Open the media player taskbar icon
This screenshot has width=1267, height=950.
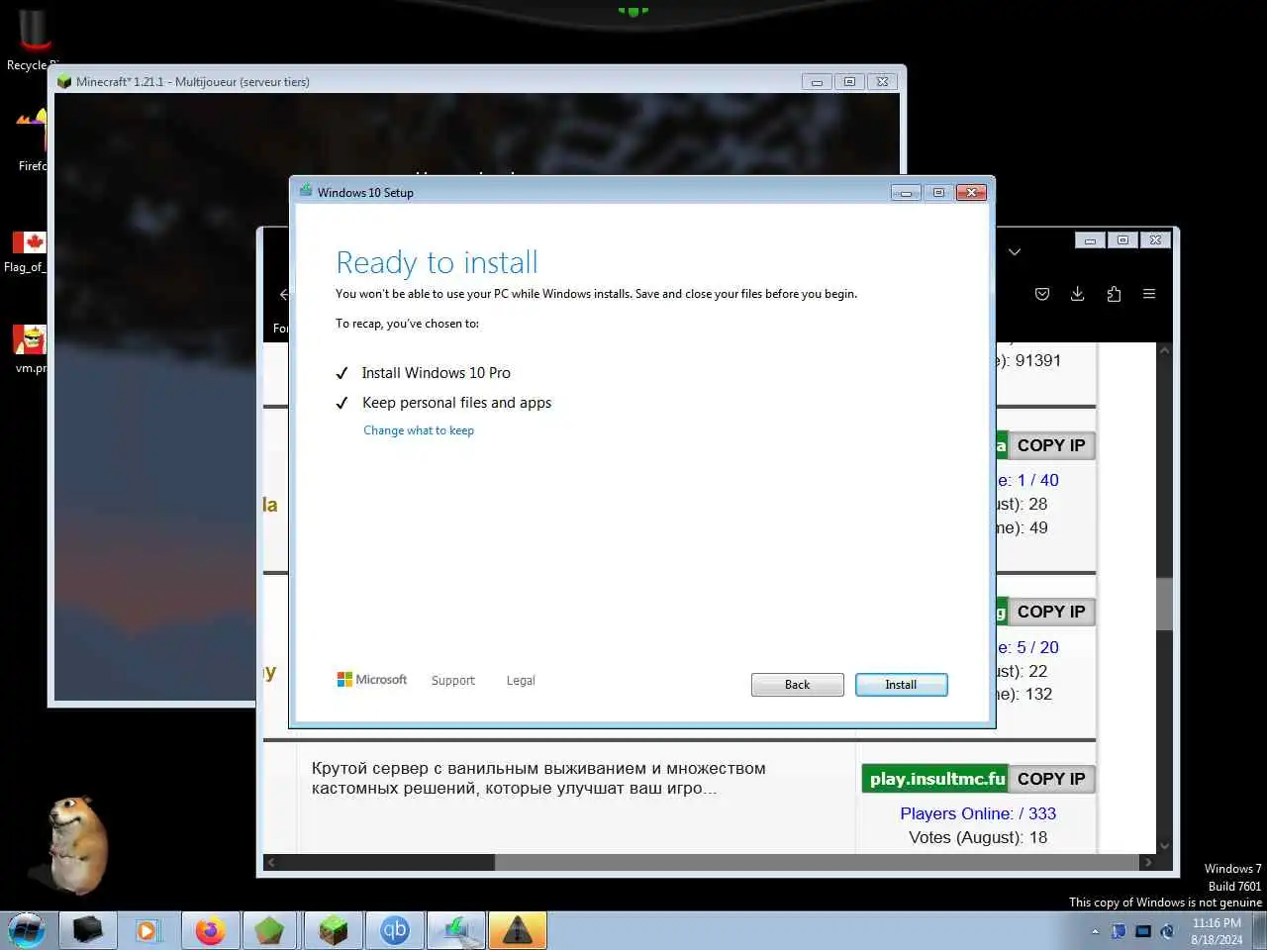click(x=147, y=931)
